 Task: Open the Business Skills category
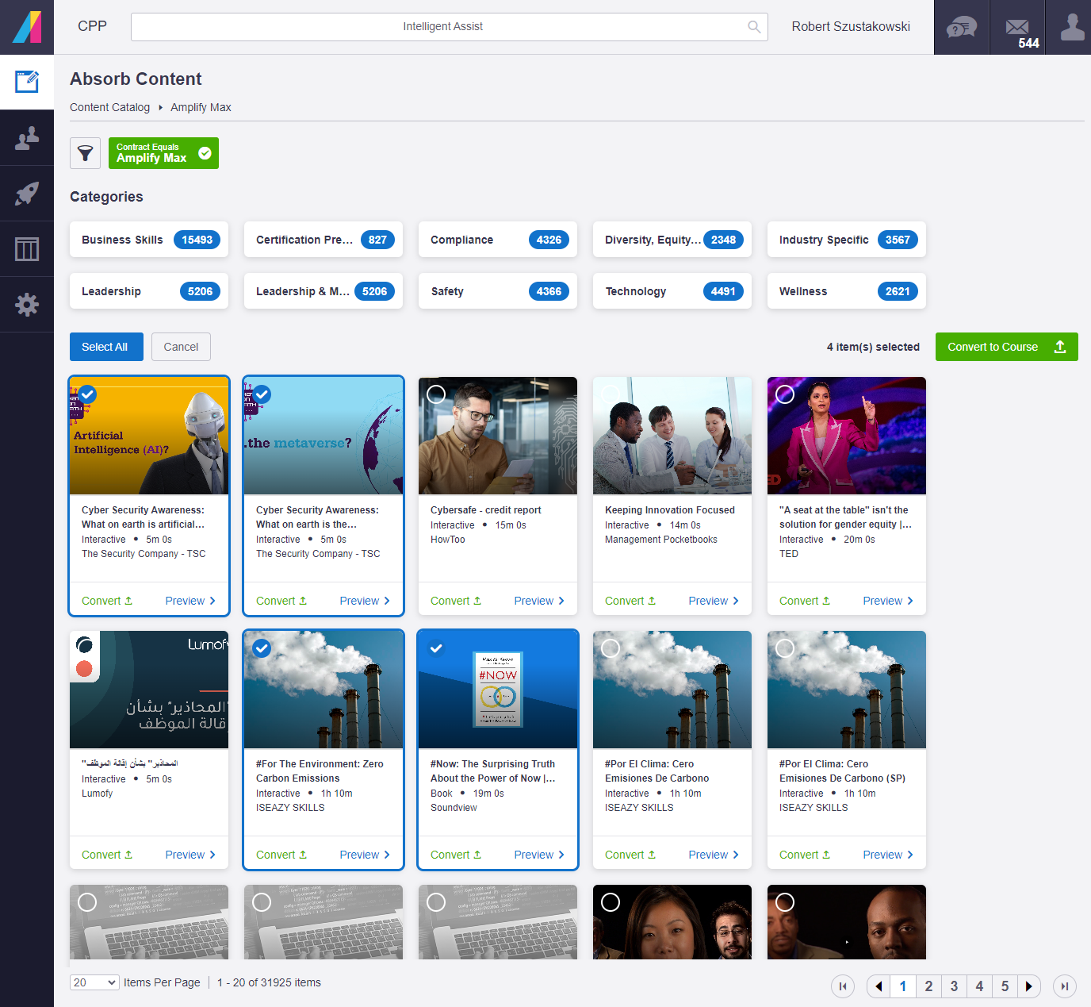tap(149, 240)
